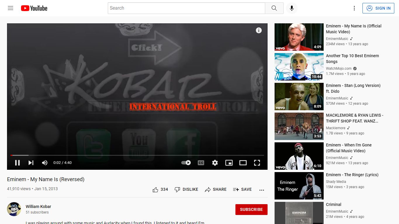This screenshot has width=399, height=224.
Task: Open Eminem - My Name Is (Official Music Video) title
Action: coord(354,29)
